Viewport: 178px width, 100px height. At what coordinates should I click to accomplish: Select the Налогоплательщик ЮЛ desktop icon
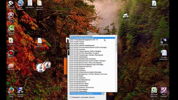(11, 3)
